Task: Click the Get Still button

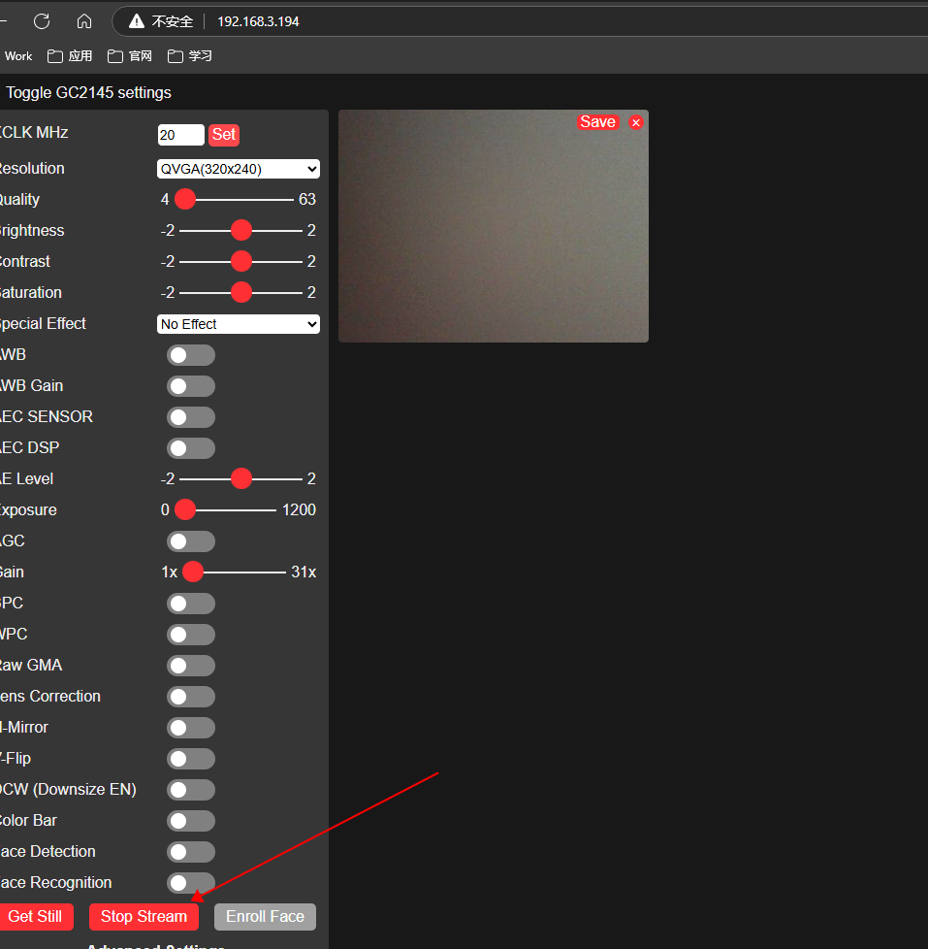Action: [35, 917]
